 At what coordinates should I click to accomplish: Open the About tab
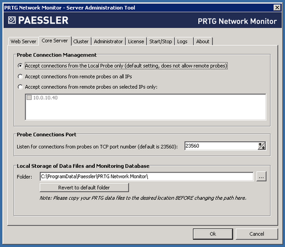coord(203,42)
